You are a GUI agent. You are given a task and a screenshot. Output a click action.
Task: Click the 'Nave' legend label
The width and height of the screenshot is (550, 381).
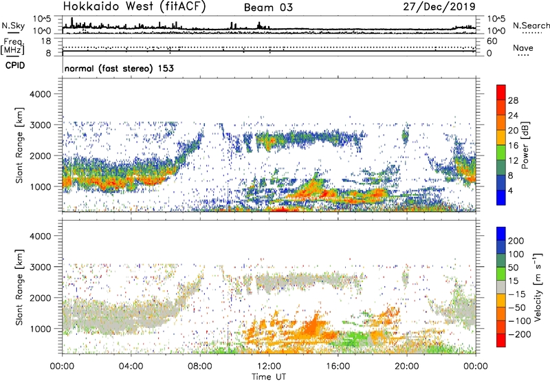click(523, 48)
